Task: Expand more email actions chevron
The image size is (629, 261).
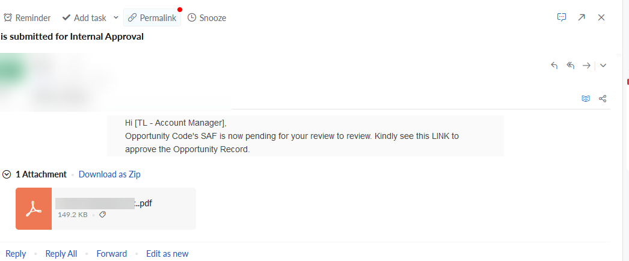Action: pyautogui.click(x=603, y=66)
